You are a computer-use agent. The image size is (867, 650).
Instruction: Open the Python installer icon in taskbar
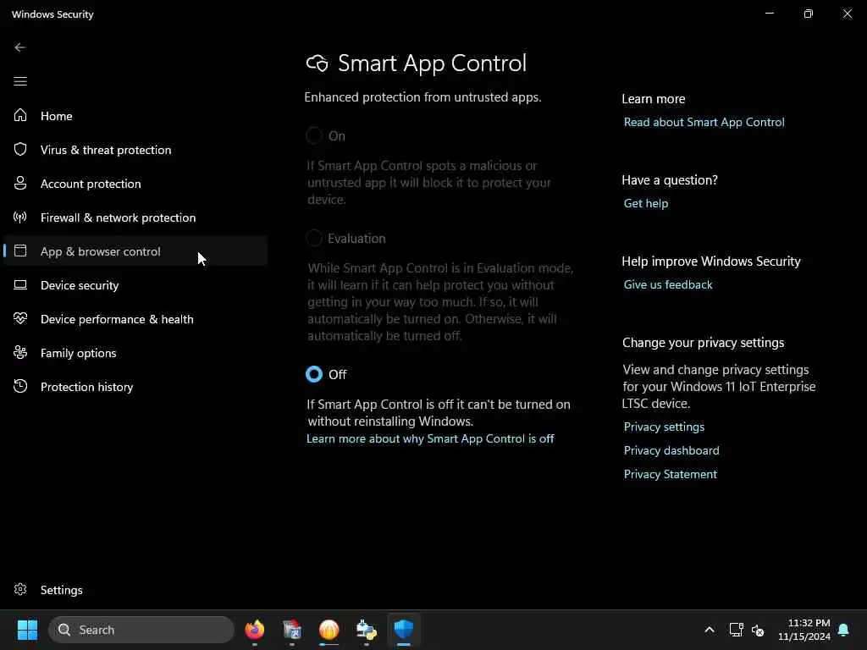(x=366, y=630)
